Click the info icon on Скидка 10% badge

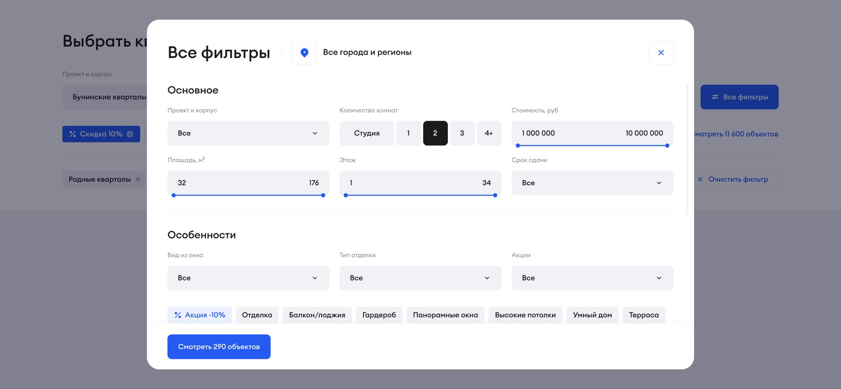[130, 134]
